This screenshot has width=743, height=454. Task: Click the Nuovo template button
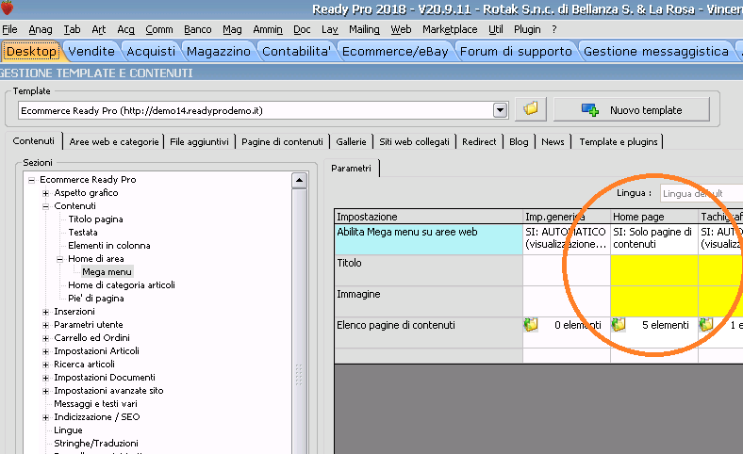tap(631, 110)
